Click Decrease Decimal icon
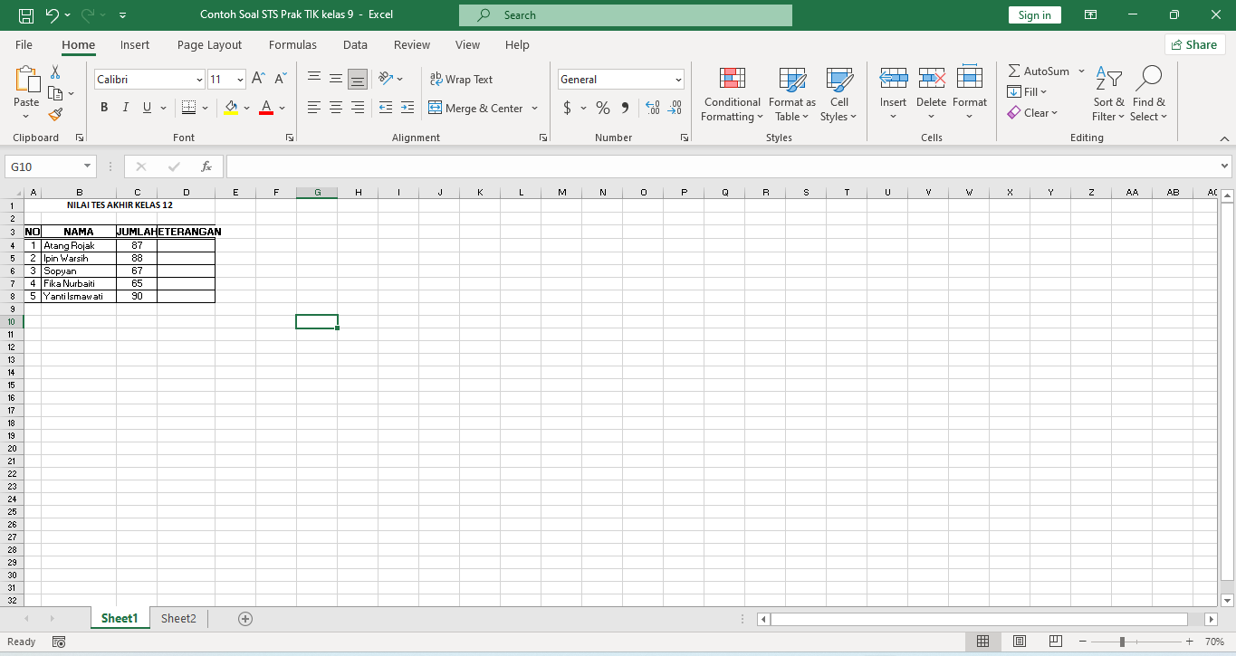 [675, 108]
